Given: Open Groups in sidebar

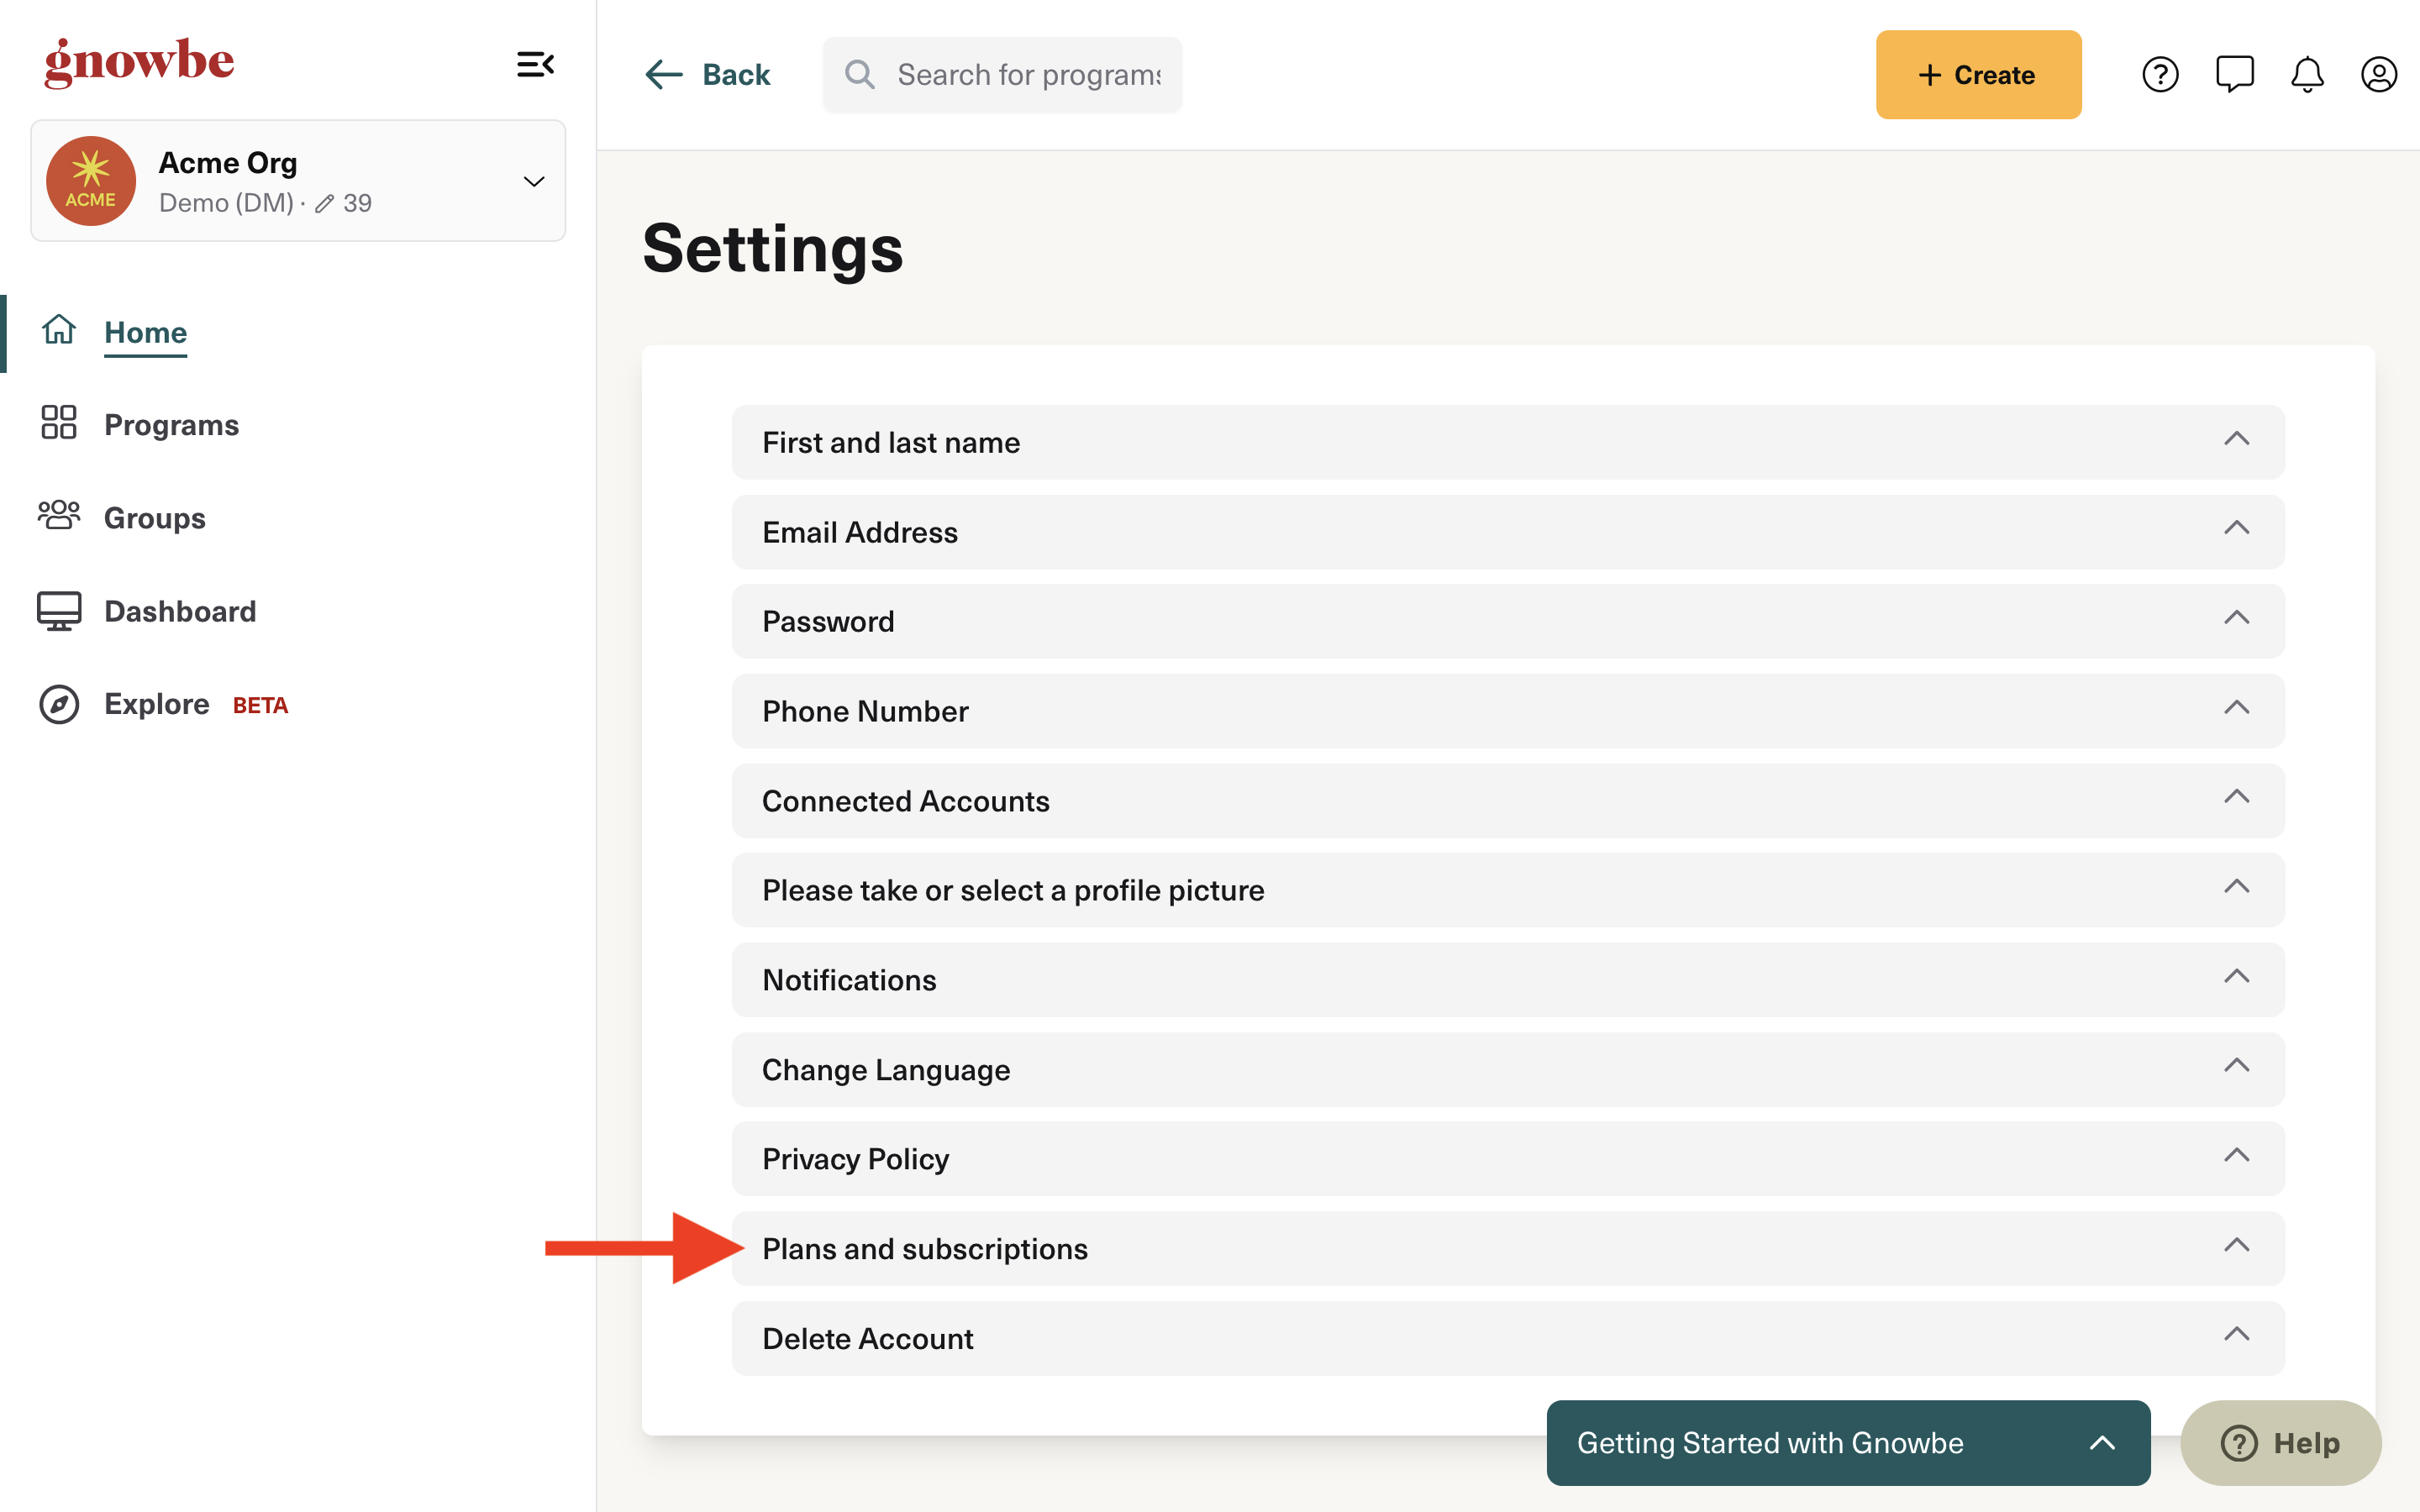Looking at the screenshot, I should coord(155,518).
